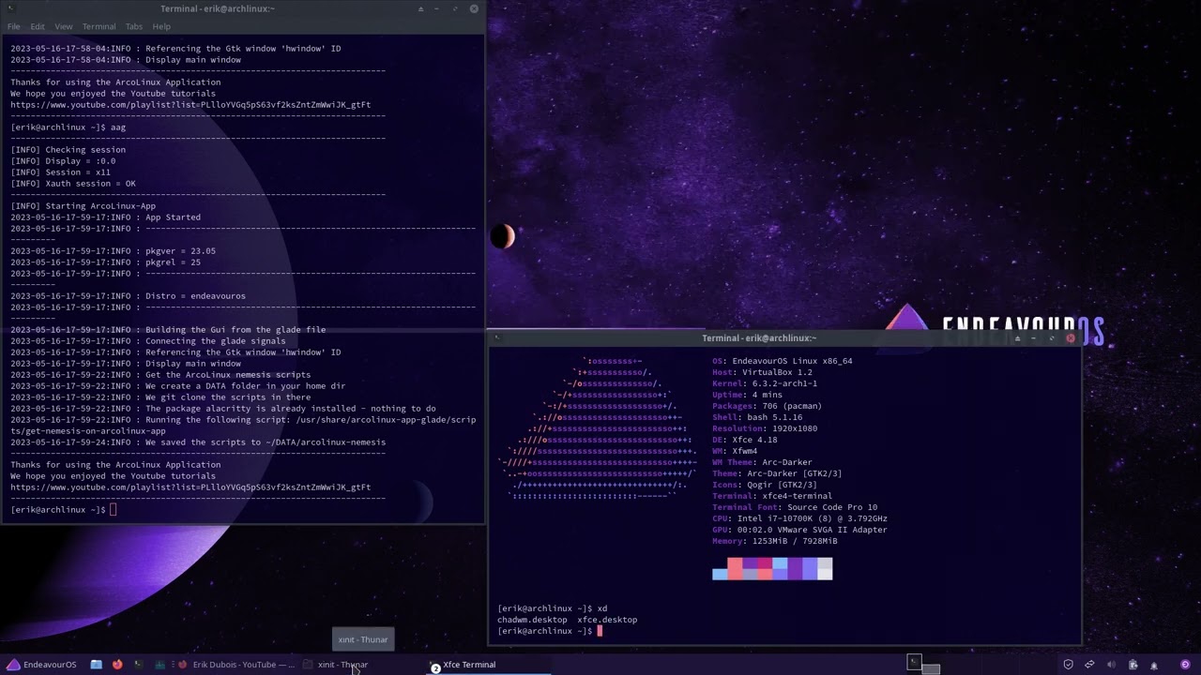Open the Terminal menu in the menu bar
Screen dimensions: 1201x675
[99, 26]
